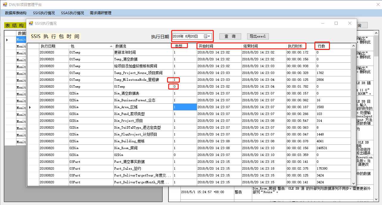
Task: Select the Dim_BusinessFormat_业态 cell
Action: pos(143,100)
